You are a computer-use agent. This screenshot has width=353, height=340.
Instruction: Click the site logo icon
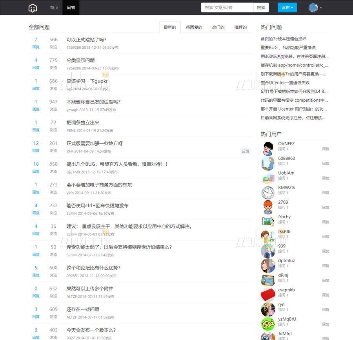point(33,8)
